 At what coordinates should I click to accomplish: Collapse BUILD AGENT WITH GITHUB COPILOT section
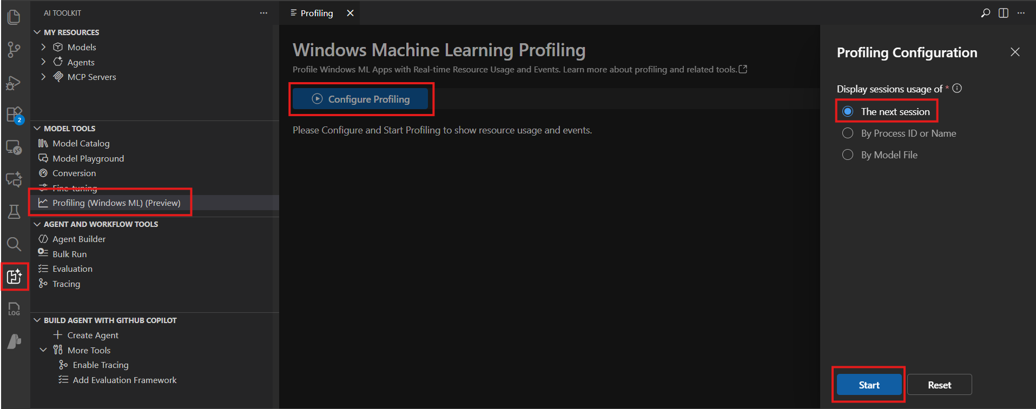click(x=37, y=320)
